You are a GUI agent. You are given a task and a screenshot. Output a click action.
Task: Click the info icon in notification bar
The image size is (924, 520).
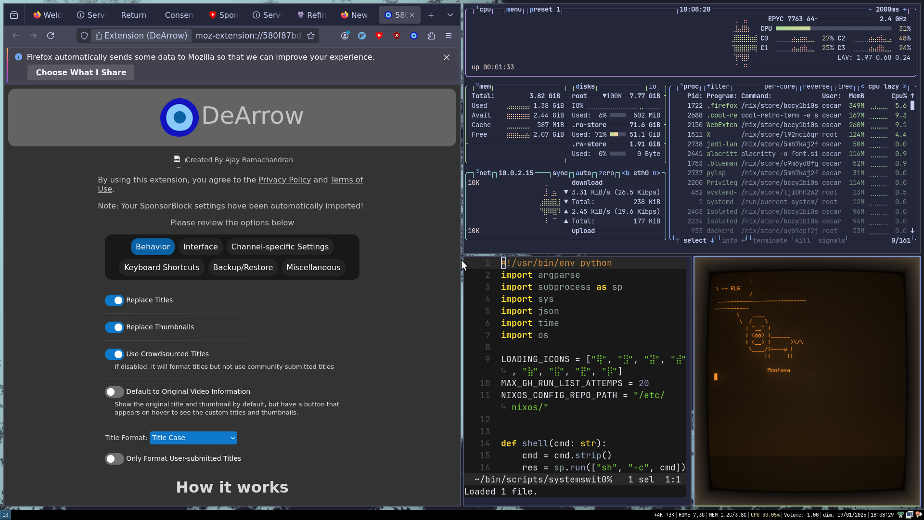pyautogui.click(x=19, y=57)
